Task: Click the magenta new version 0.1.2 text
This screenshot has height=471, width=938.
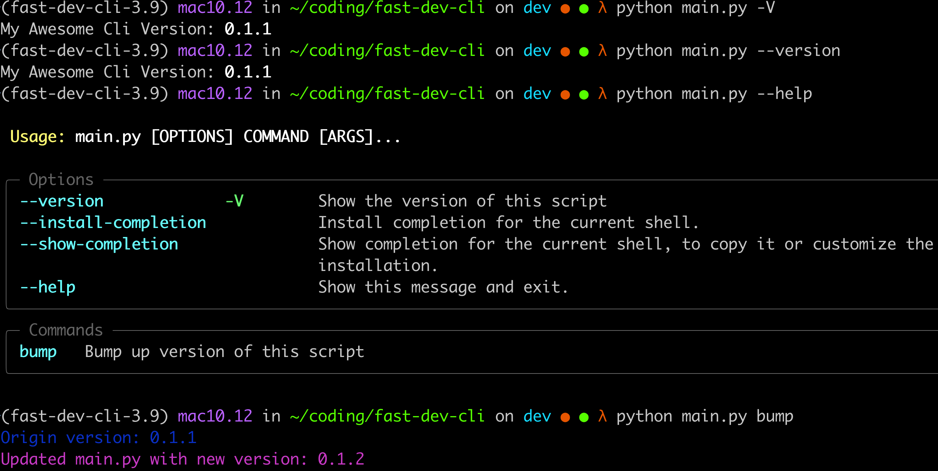Action: (341, 459)
